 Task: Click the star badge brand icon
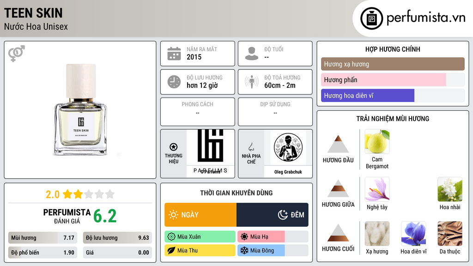coord(174,147)
